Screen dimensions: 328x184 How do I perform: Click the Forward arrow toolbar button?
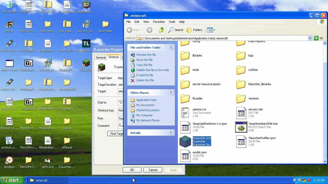click(149, 30)
